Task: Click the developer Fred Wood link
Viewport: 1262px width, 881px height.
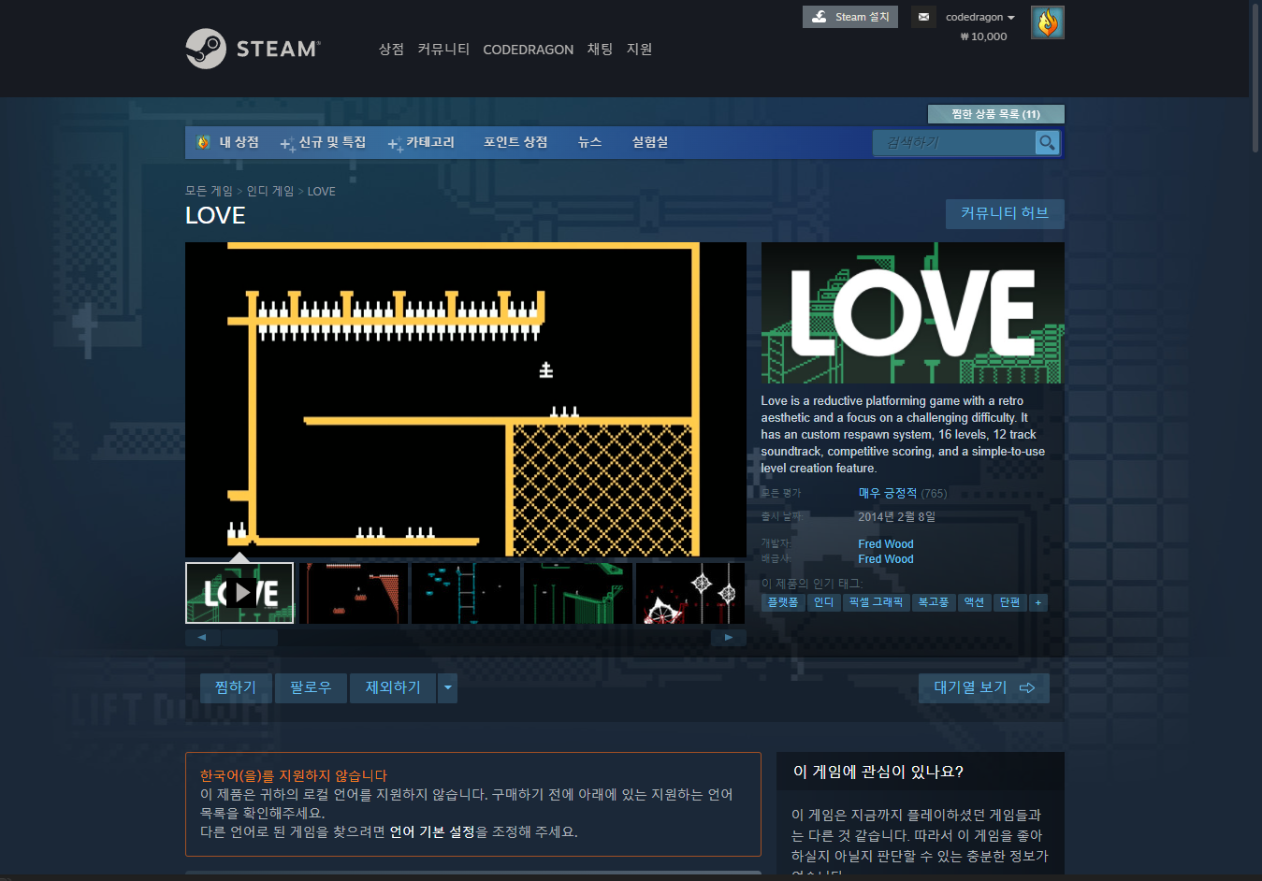Action: pos(886,544)
